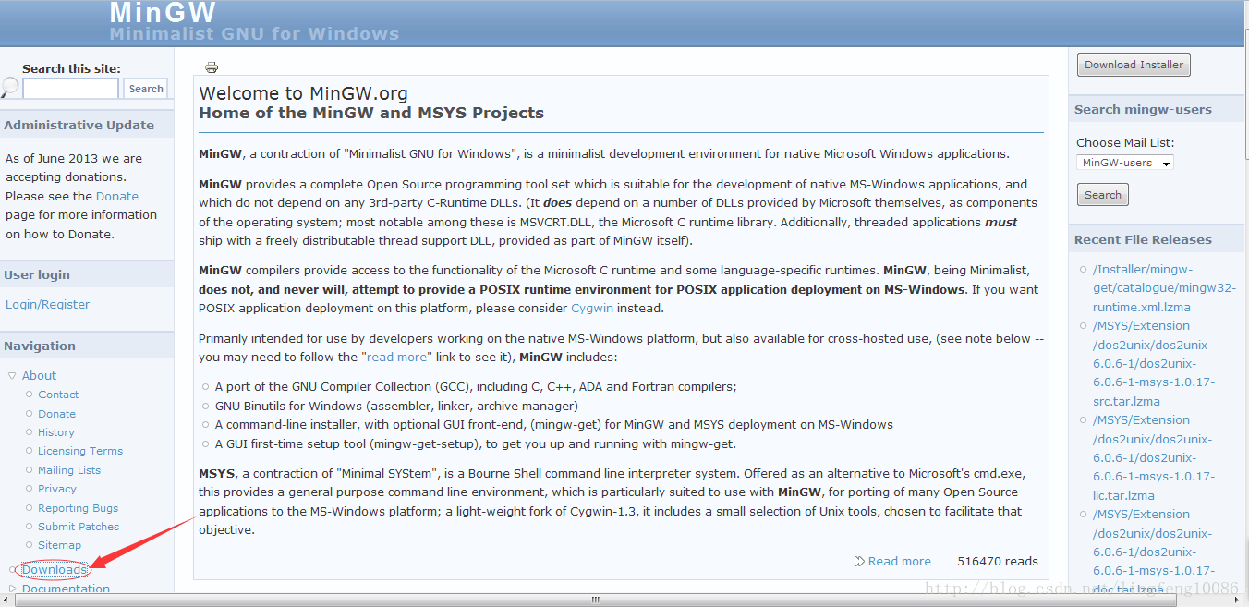The image size is (1249, 607).
Task: Click the "Recent File Releases" heading
Action: (x=1143, y=239)
